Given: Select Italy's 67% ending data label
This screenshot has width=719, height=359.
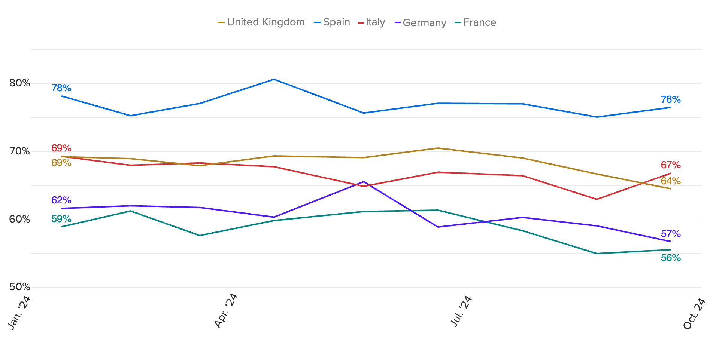Looking at the screenshot, I should tap(671, 165).
